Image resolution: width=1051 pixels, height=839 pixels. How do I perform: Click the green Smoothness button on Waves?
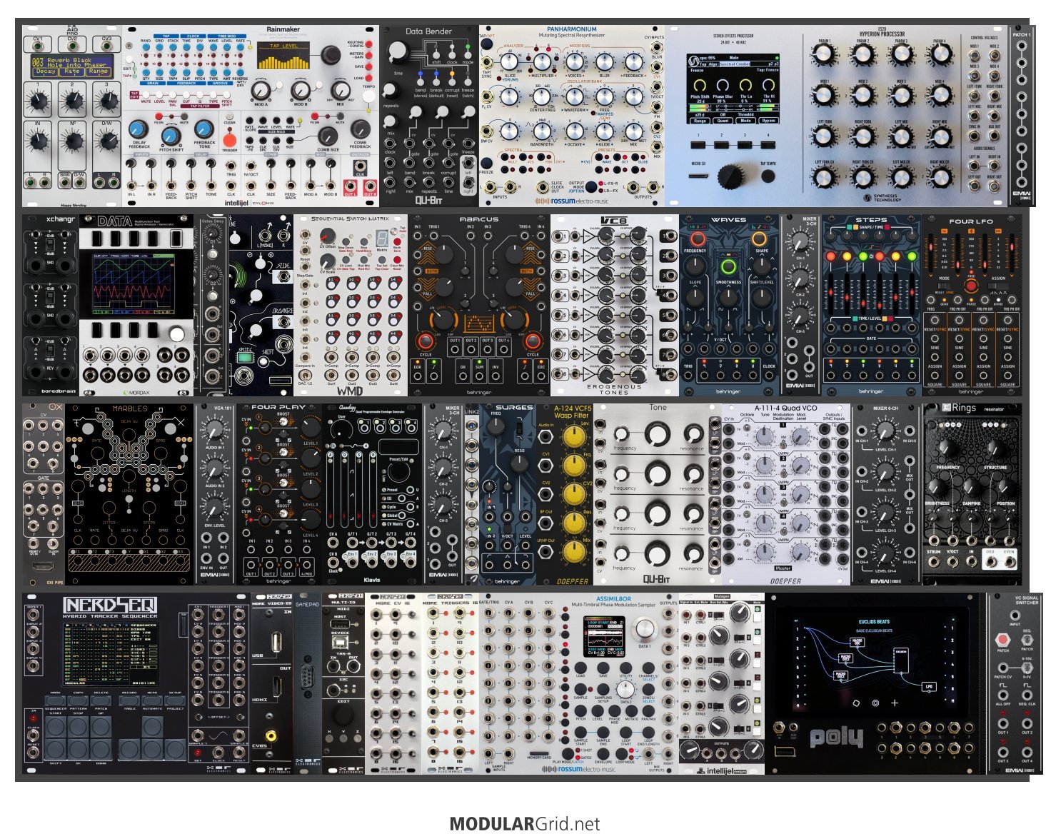(x=728, y=267)
